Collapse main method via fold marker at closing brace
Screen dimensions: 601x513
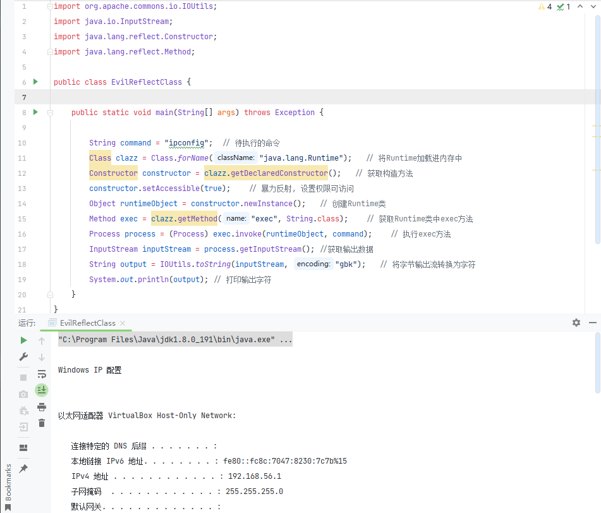click(x=49, y=294)
